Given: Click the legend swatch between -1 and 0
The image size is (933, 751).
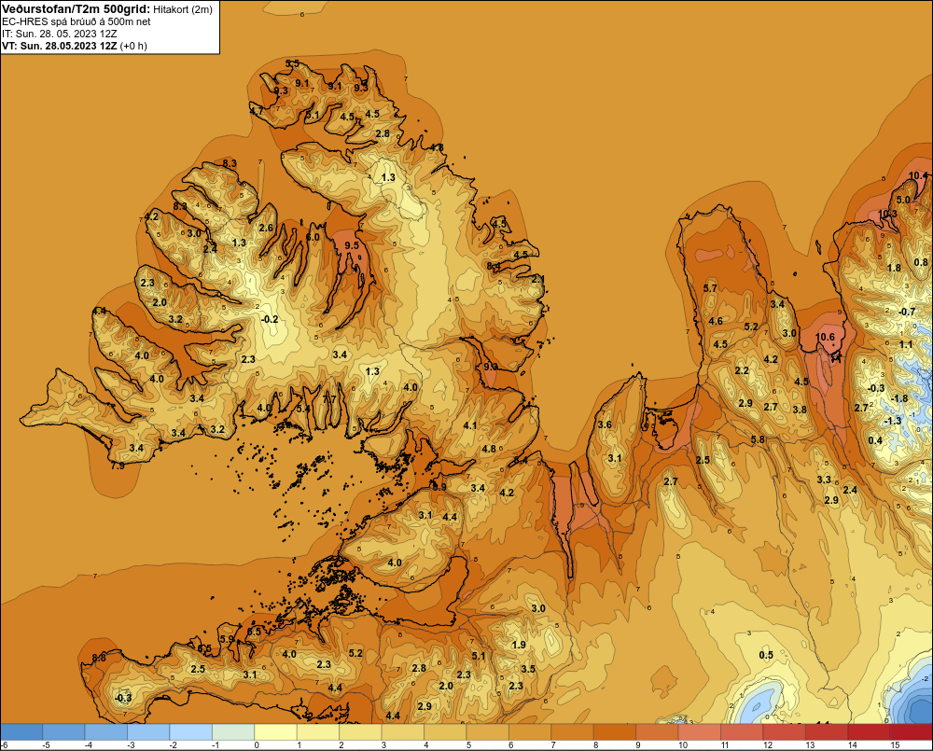Looking at the screenshot, I should pyautogui.click(x=233, y=732).
